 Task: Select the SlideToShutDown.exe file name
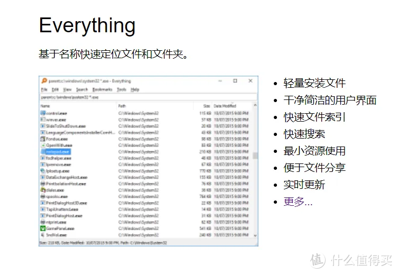point(66,126)
